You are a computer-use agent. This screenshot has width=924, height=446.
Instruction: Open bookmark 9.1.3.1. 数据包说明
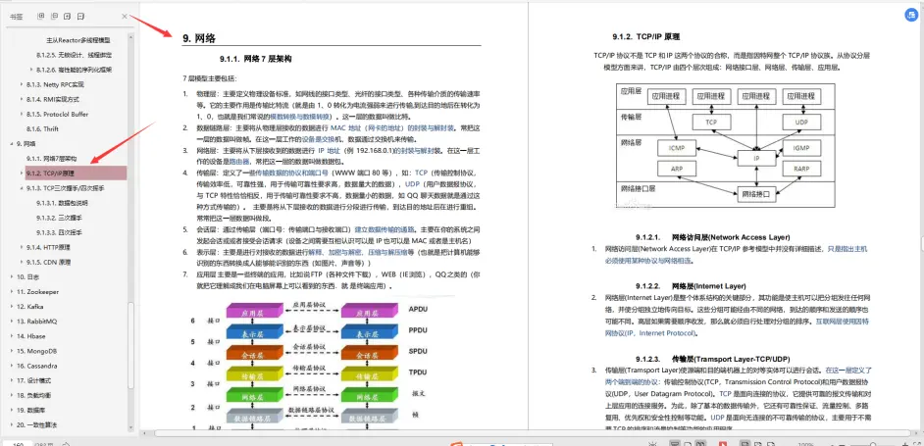pos(62,203)
